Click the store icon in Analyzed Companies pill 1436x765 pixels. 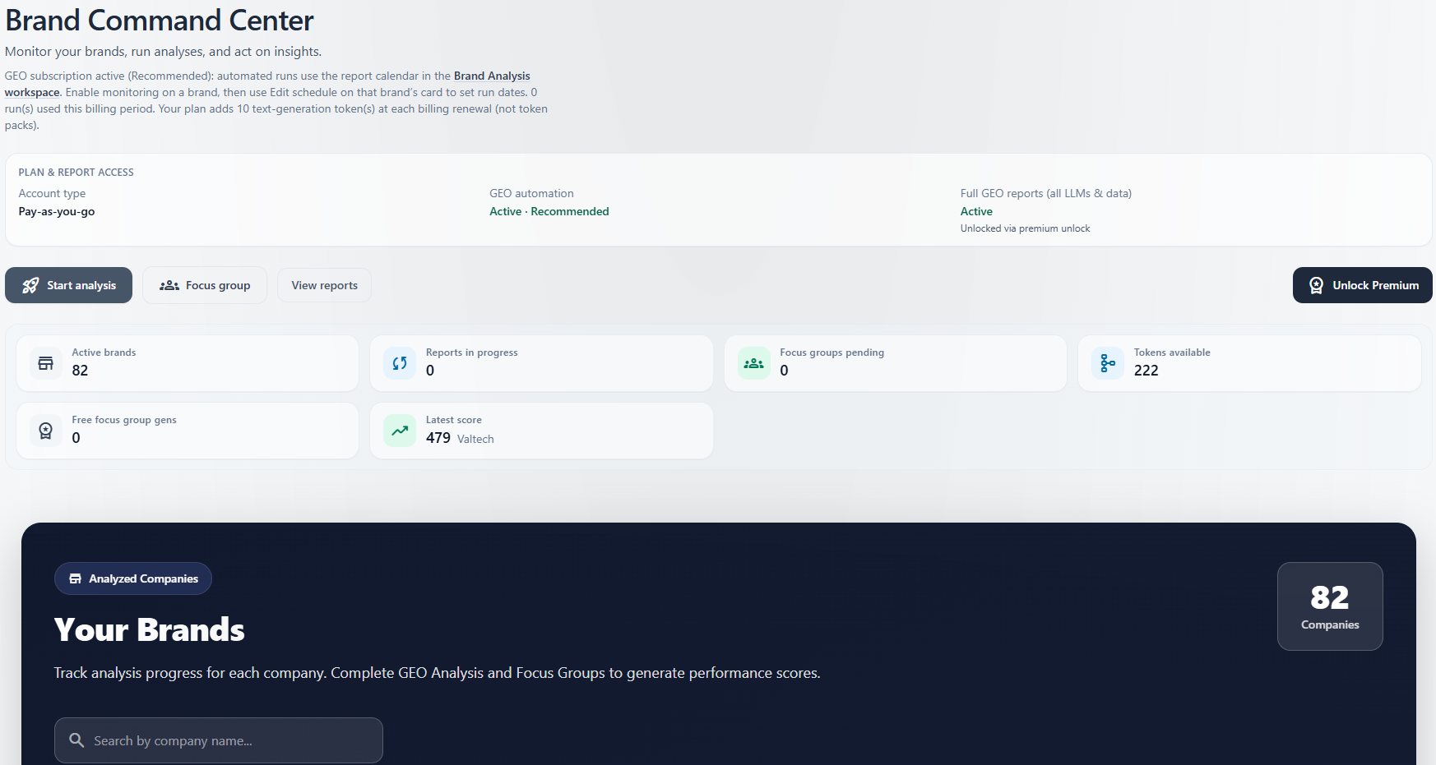pos(75,578)
